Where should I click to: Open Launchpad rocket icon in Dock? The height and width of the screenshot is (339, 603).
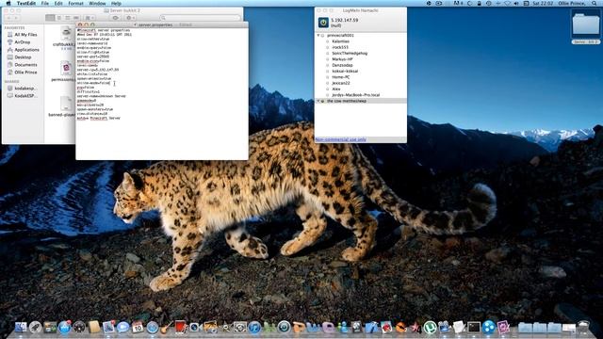pyautogui.click(x=36, y=327)
